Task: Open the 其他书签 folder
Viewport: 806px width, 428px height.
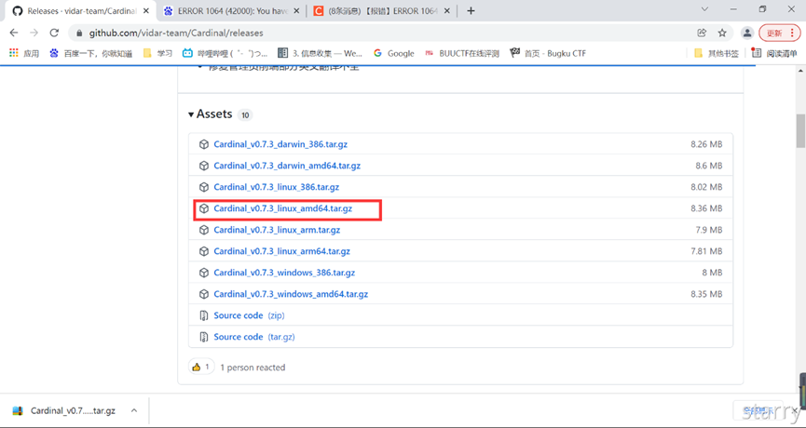Action: point(716,53)
